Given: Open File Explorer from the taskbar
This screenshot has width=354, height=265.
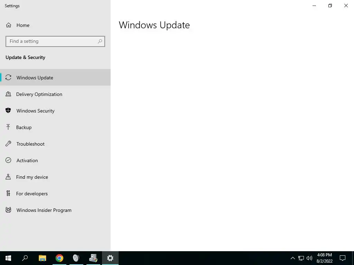Looking at the screenshot, I should coord(42,258).
